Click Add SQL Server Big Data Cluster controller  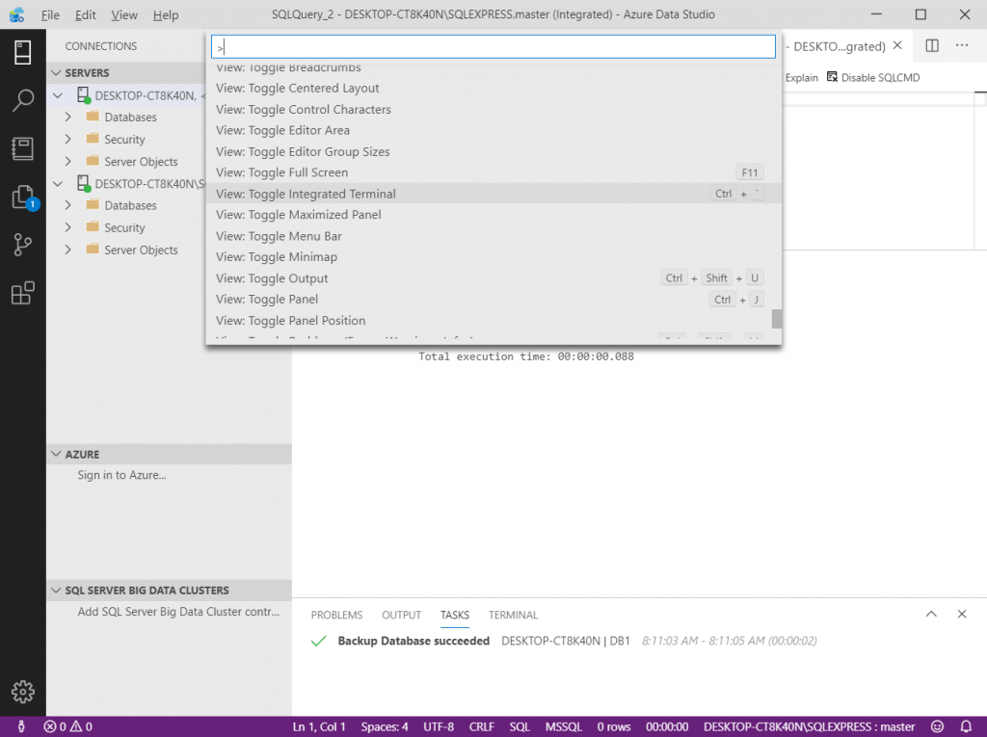[x=178, y=612]
